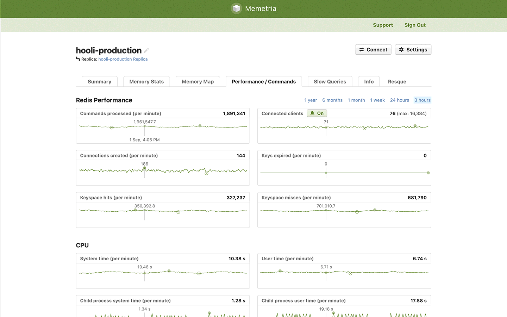Open Settings button
Viewport: 507px width, 317px height.
pos(413,50)
